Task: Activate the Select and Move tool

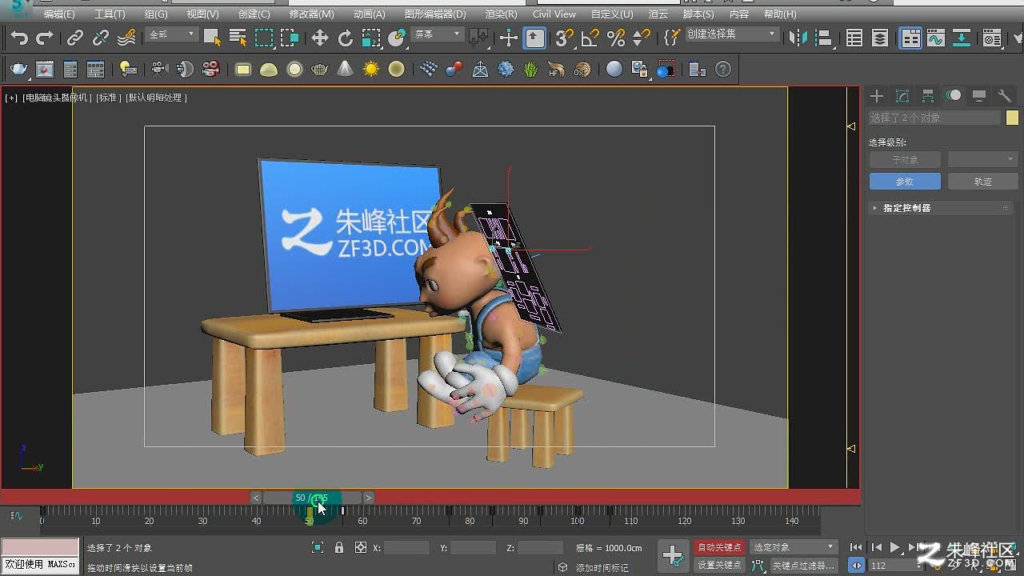Action: 320,38
